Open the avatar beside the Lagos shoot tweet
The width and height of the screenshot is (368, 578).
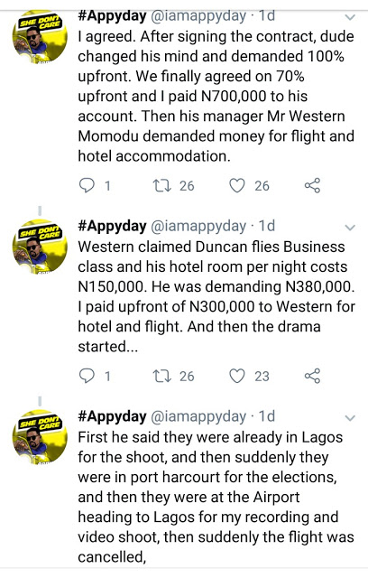pos(40,437)
